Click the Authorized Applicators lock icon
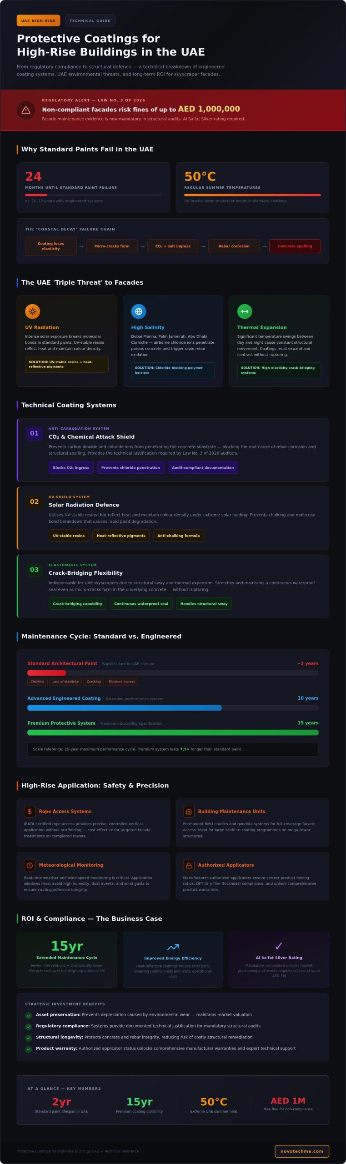This screenshot has height=1164, width=346. pyautogui.click(x=189, y=865)
